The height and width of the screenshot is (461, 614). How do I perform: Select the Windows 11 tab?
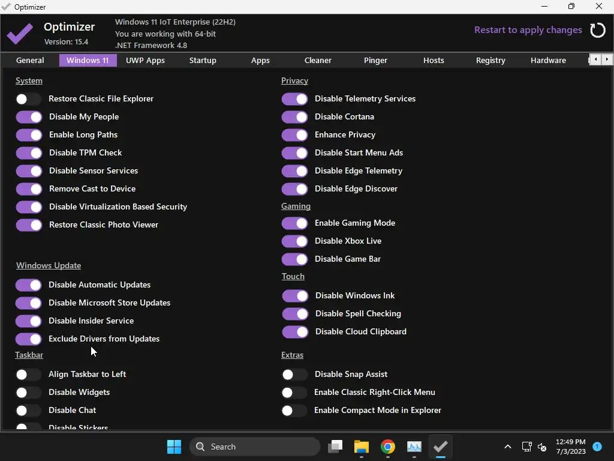(88, 61)
